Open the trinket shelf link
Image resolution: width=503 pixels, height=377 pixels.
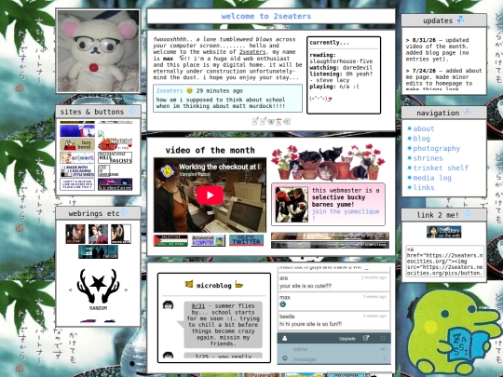pos(441,168)
